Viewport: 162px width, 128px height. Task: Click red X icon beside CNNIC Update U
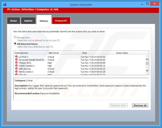tap(16, 66)
